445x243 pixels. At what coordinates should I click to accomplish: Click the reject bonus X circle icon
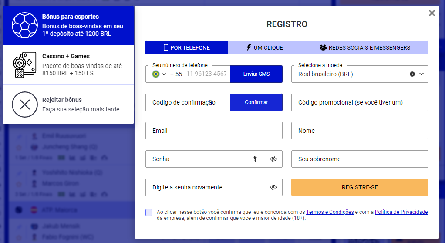click(x=25, y=105)
